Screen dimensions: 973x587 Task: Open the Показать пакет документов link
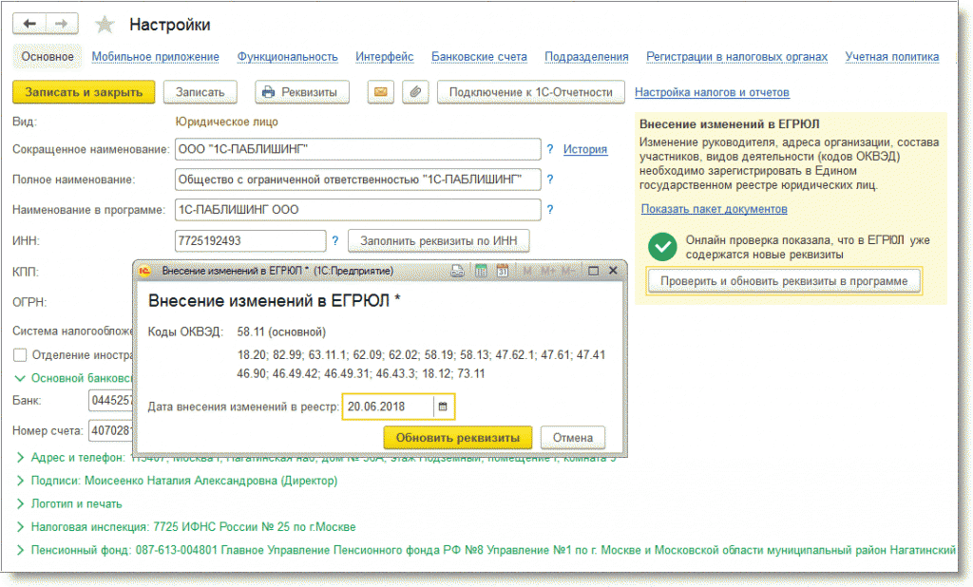click(714, 209)
